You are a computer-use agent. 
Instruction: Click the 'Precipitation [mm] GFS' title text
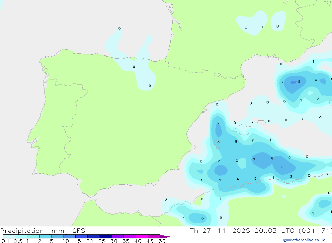42,231
